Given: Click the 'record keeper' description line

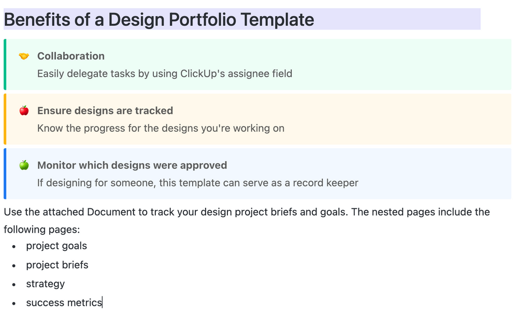Looking at the screenshot, I should click(x=198, y=182).
